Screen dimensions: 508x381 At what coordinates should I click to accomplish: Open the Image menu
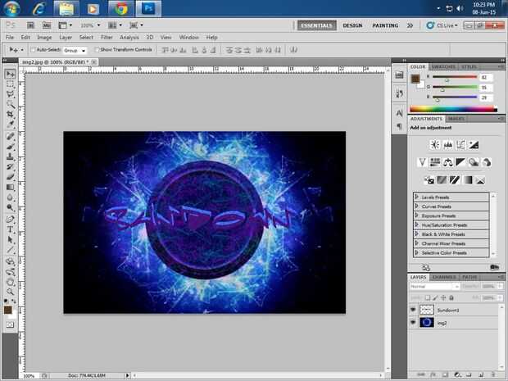click(44, 37)
